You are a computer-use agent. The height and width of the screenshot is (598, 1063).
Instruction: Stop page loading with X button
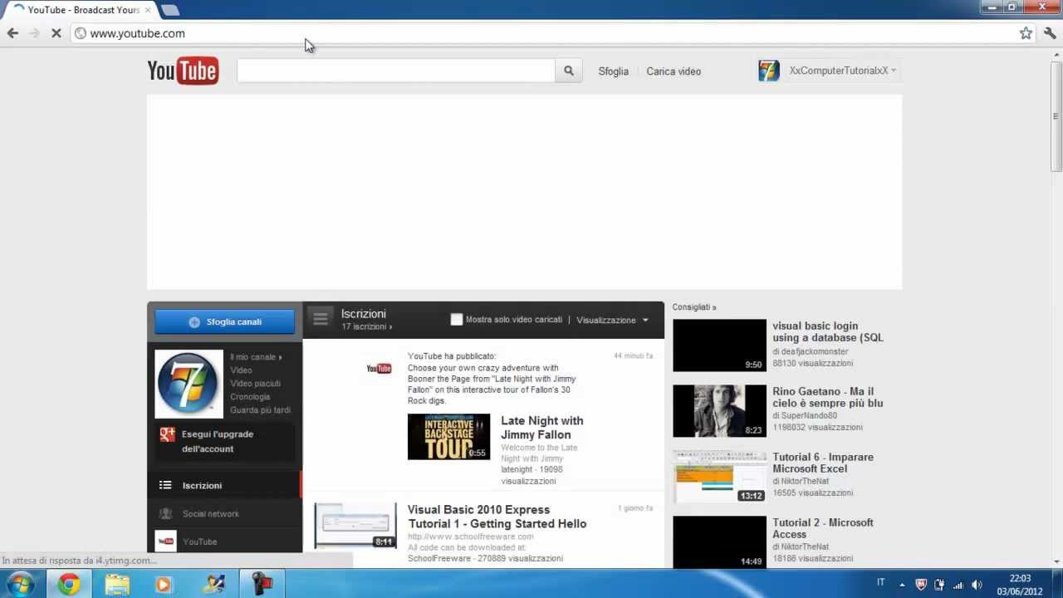click(56, 33)
